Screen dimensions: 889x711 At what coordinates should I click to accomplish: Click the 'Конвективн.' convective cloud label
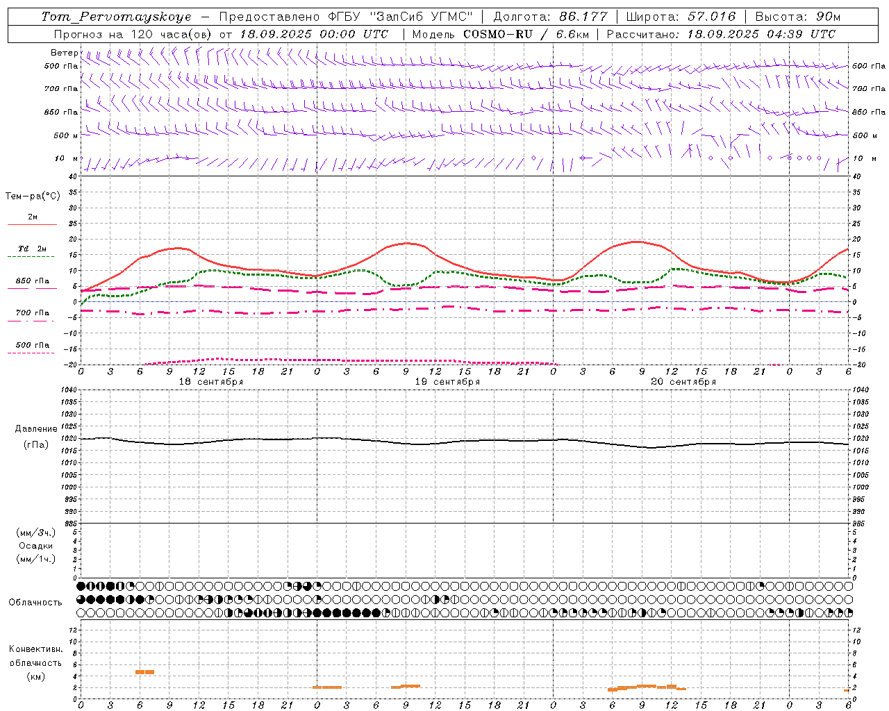[x=35, y=649]
